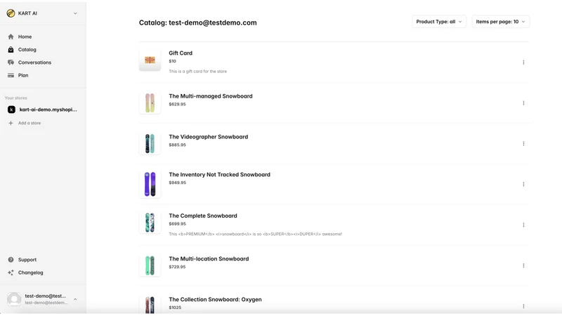Open the Product Type filter dropdown

pos(438,22)
